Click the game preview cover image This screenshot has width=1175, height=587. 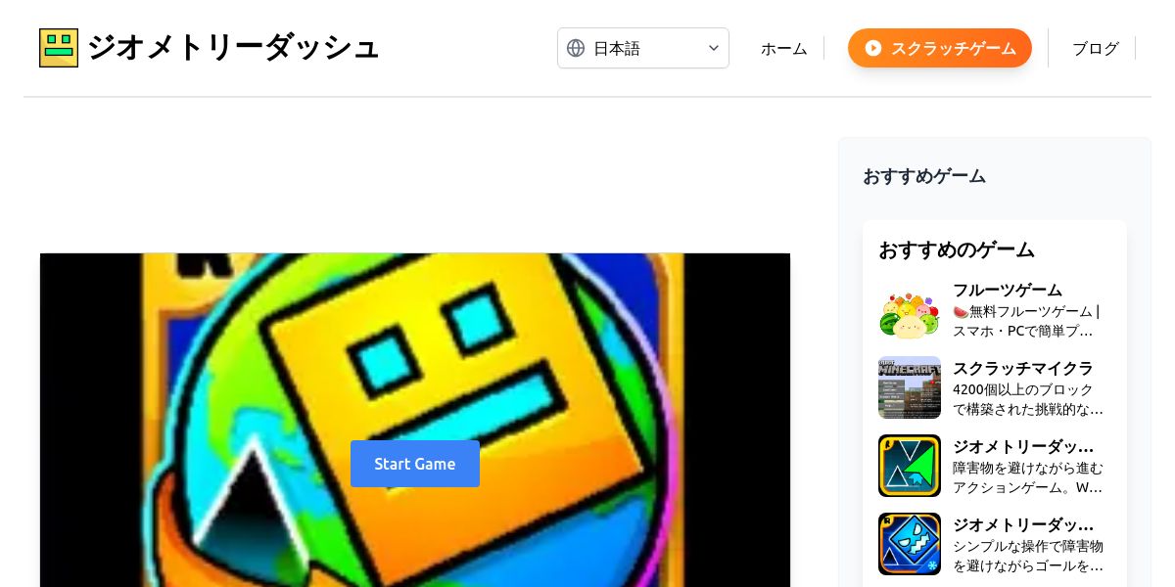point(415,421)
